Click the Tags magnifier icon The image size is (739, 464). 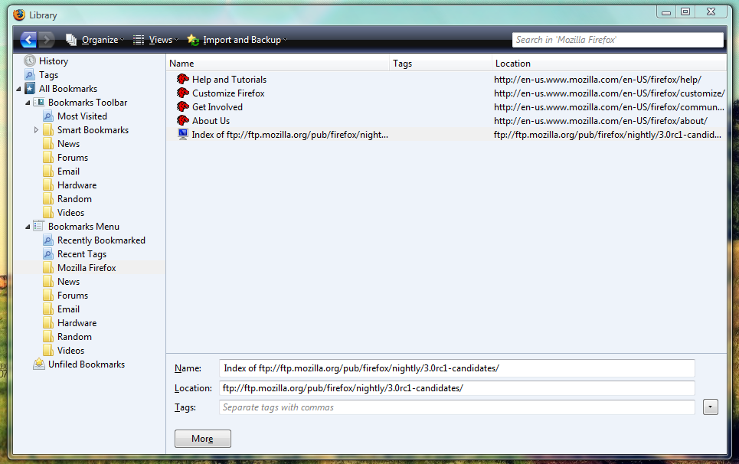click(x=30, y=75)
